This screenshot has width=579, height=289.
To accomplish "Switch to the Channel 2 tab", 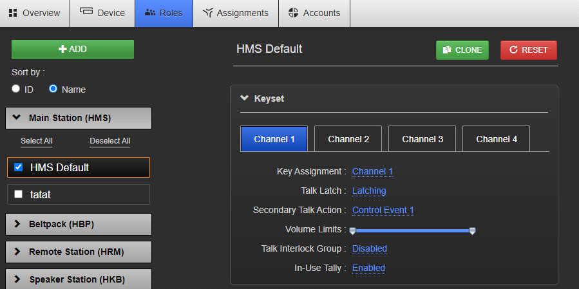I will coord(348,139).
